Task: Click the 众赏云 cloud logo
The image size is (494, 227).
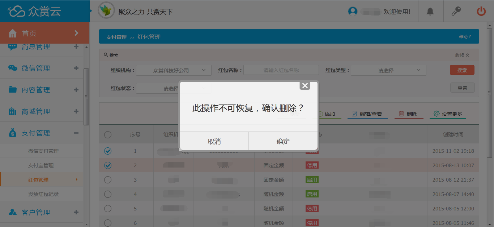Action: click(35, 11)
